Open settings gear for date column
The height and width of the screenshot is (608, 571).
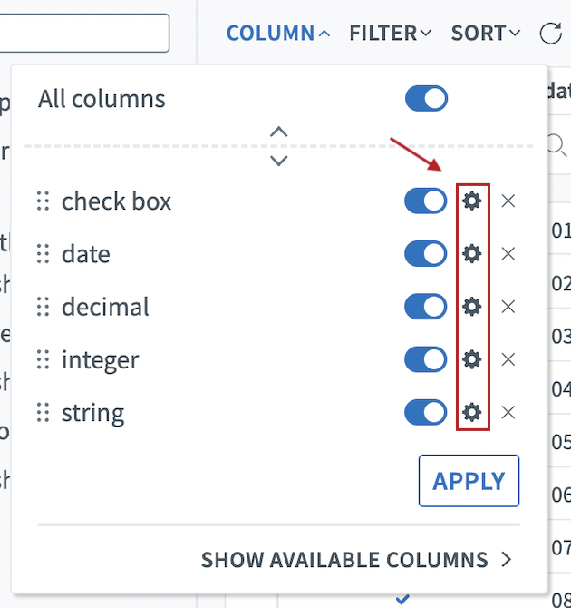tap(471, 254)
